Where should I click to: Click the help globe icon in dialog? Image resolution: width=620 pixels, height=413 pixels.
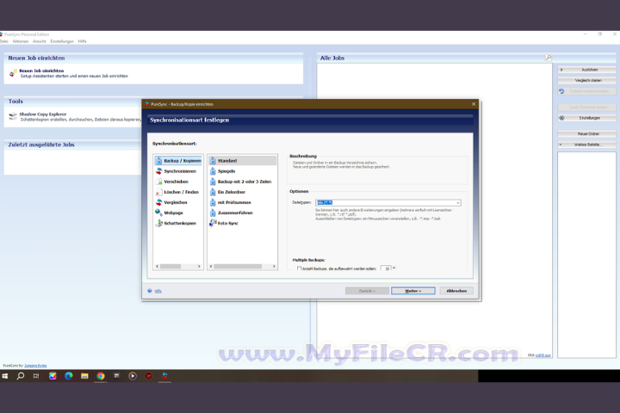[150, 291]
